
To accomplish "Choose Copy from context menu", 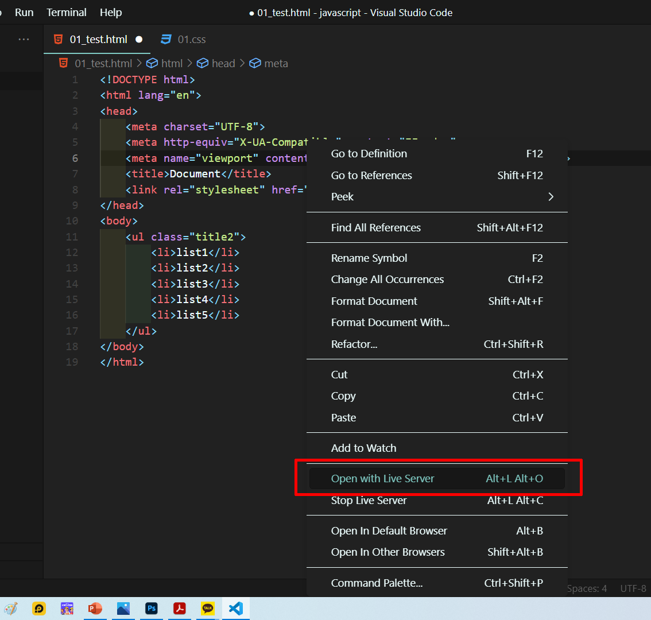I will tap(437, 396).
